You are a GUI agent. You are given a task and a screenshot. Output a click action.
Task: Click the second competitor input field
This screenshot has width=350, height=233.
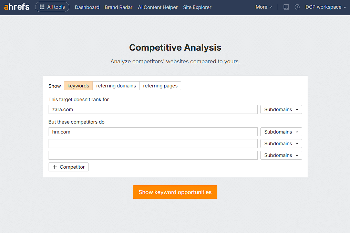click(153, 144)
